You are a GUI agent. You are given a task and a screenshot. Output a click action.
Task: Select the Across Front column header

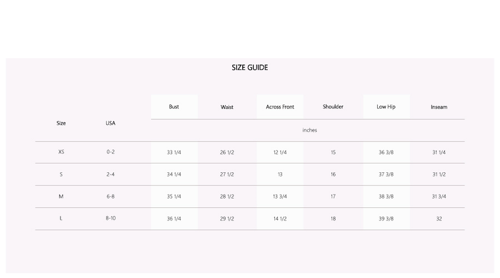(280, 107)
